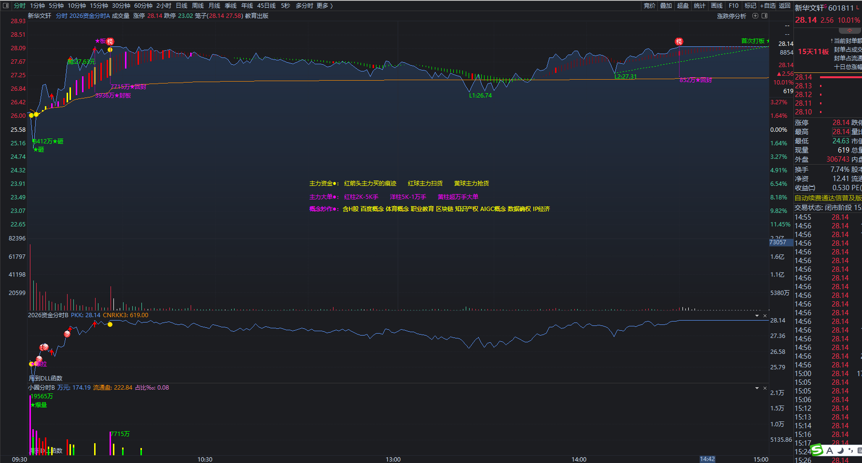Activate the 画线 drawing tool button
Screen dimensions: 862x463
pos(717,6)
